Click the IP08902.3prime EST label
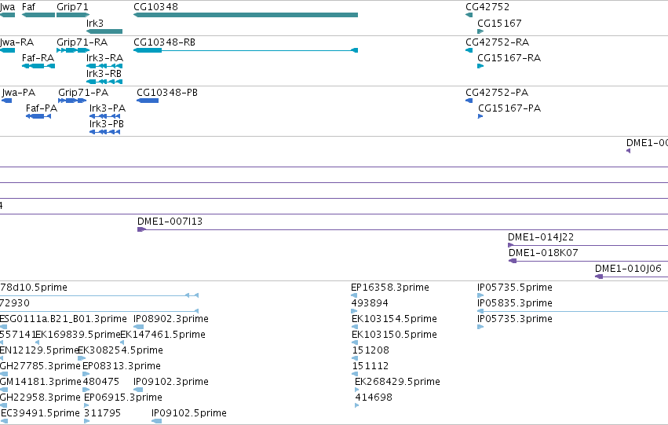 coord(171,319)
